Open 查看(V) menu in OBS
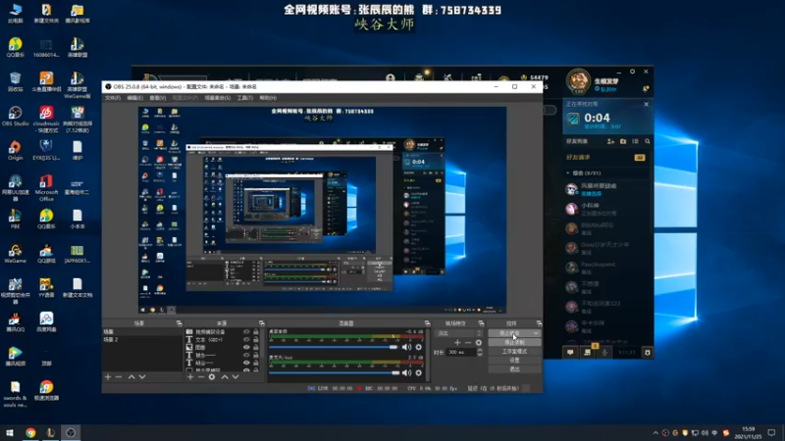785x441 pixels. 157,98
